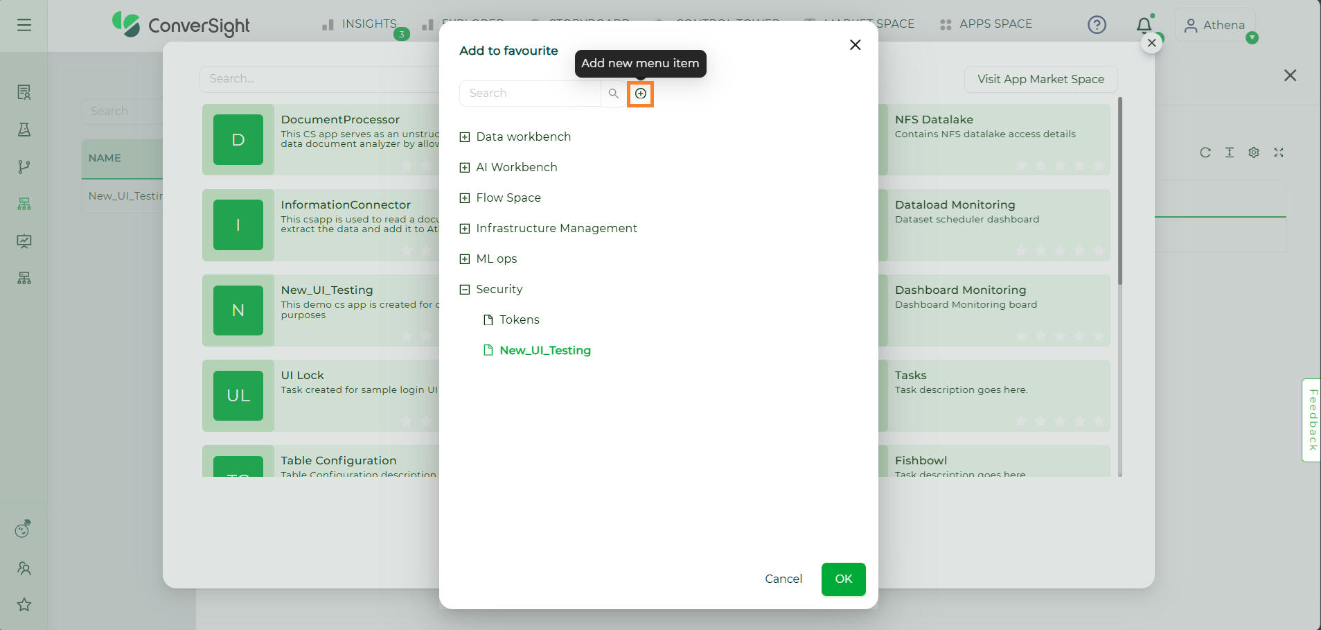Close the apps panel with the X
The width and height of the screenshot is (1321, 630).
point(1290,76)
